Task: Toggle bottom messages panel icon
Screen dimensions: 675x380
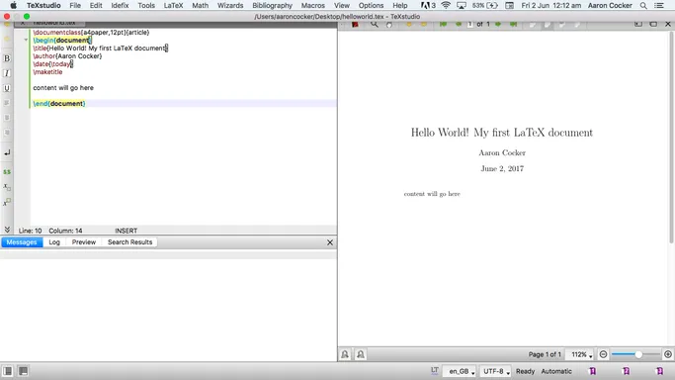Action: click(24, 371)
